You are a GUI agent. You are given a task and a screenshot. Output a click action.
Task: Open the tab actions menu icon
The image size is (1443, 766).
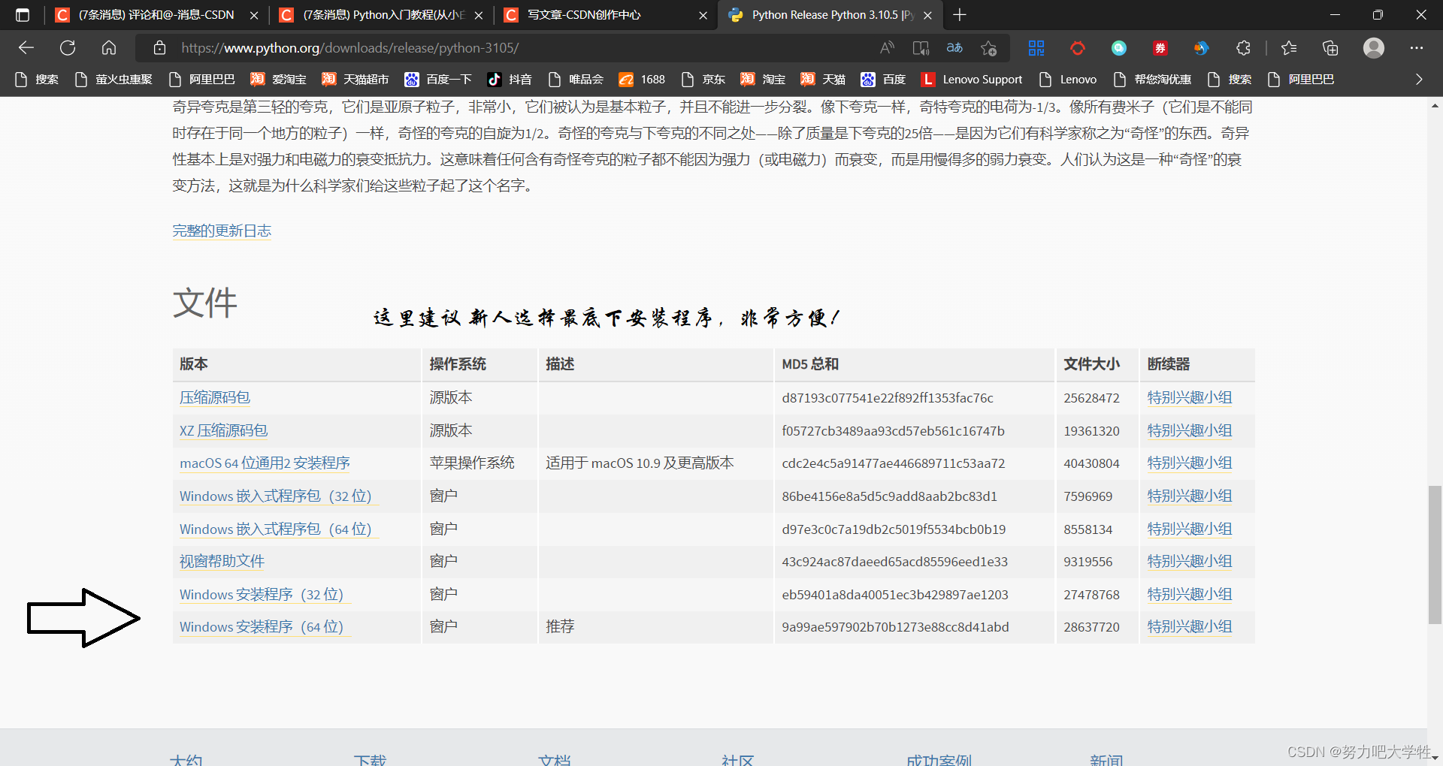click(23, 15)
